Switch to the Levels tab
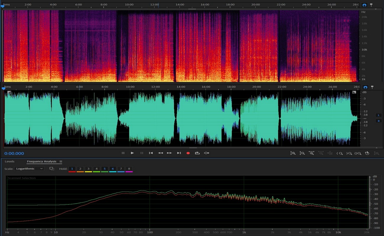384x236 pixels. pos(9,162)
